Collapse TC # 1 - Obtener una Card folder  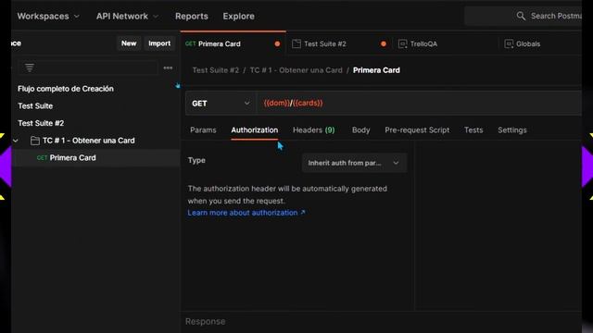click(x=16, y=141)
